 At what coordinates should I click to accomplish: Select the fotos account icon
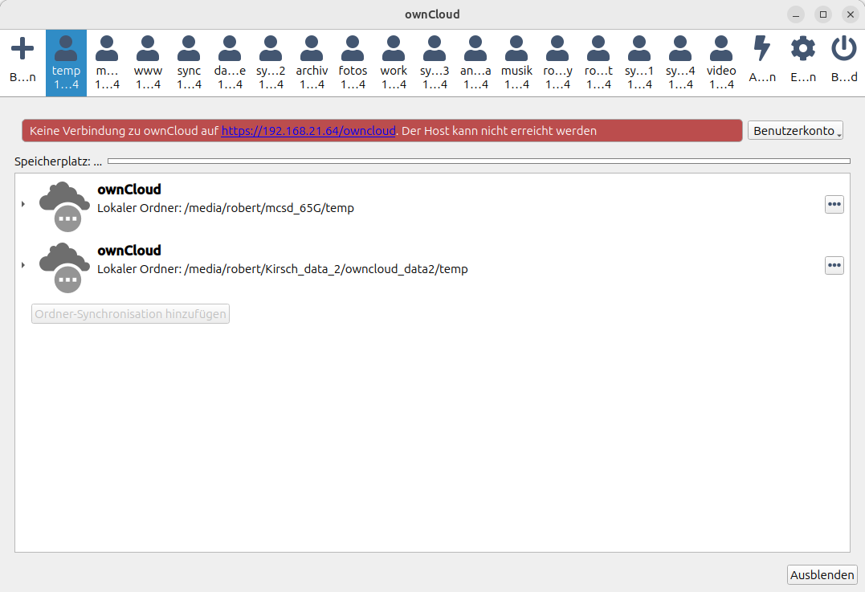tap(353, 50)
